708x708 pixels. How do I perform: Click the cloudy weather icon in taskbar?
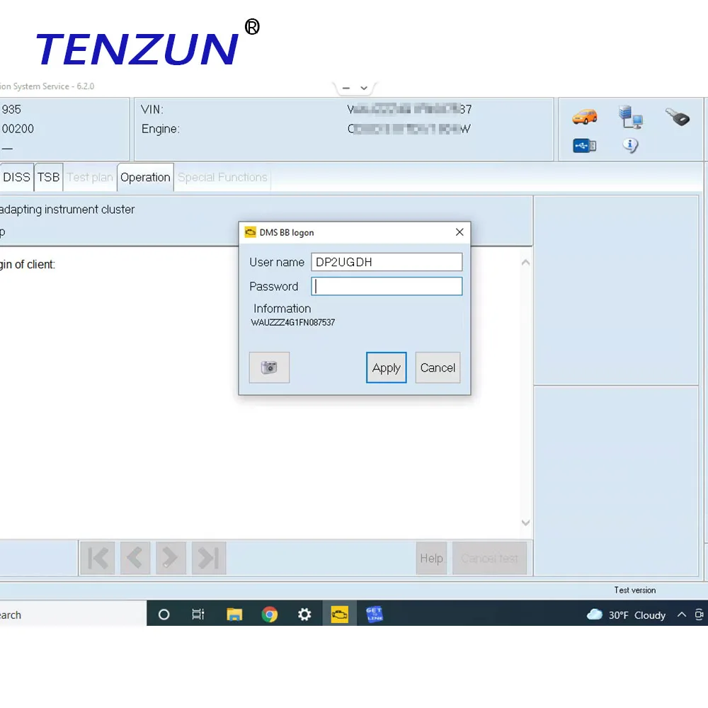point(595,614)
